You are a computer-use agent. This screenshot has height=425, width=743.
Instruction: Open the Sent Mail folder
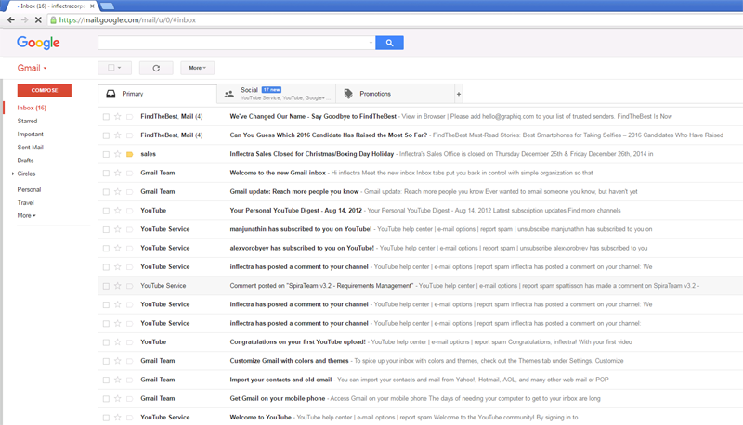30,148
